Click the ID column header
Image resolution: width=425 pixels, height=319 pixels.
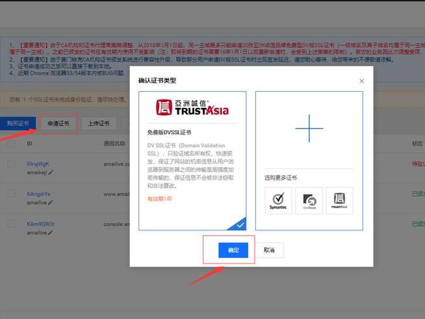[30, 144]
